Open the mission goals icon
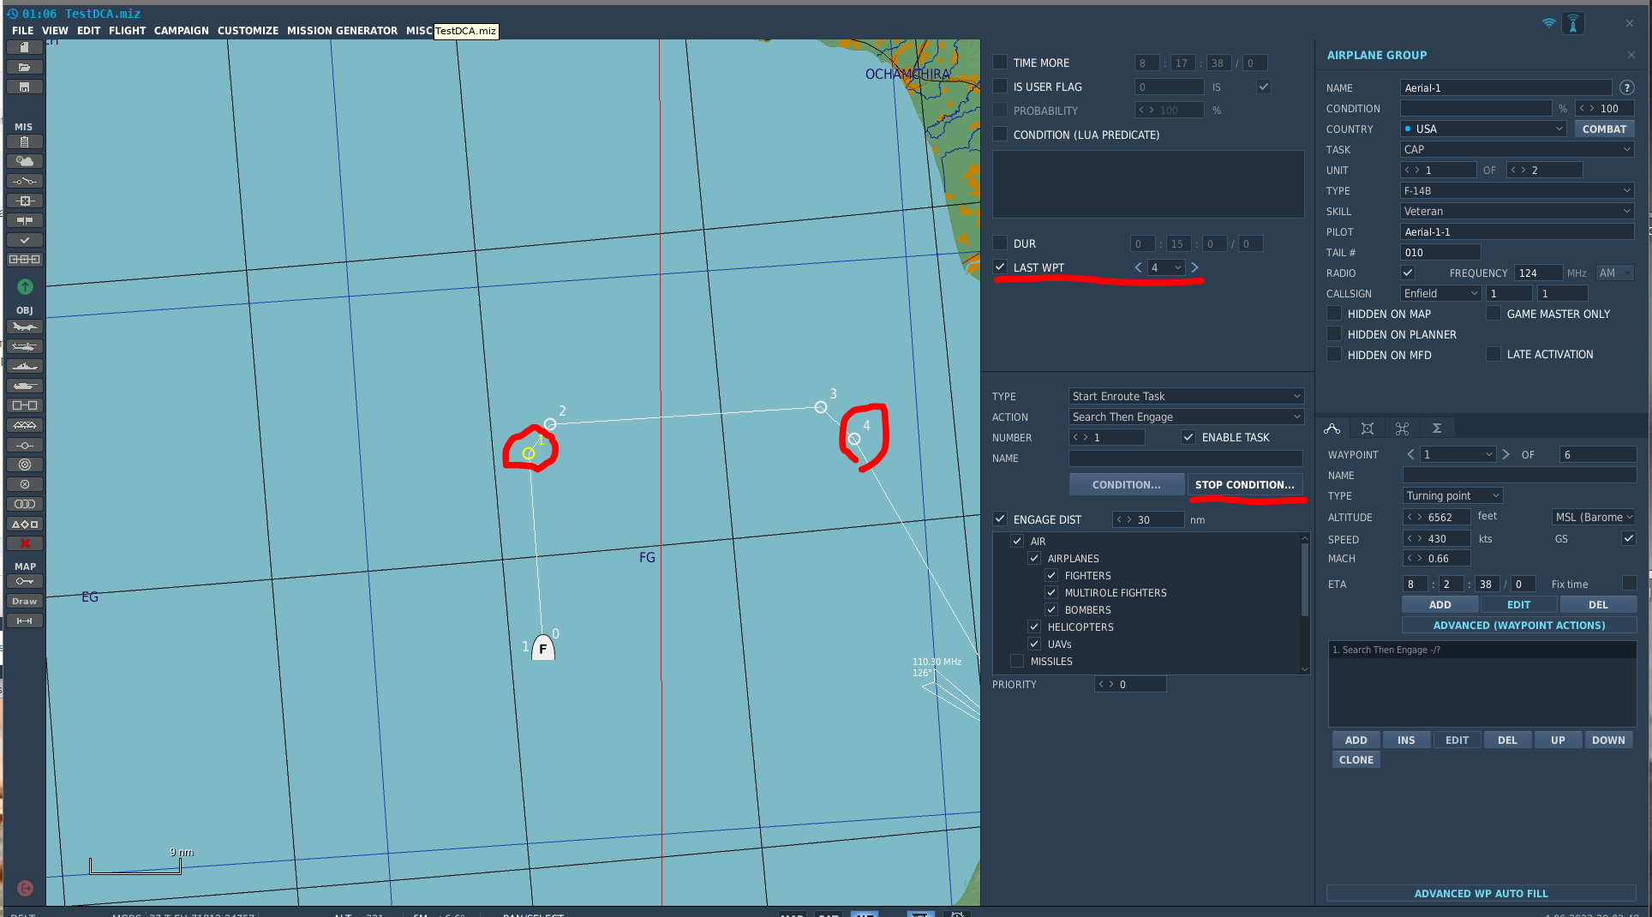 point(25,201)
